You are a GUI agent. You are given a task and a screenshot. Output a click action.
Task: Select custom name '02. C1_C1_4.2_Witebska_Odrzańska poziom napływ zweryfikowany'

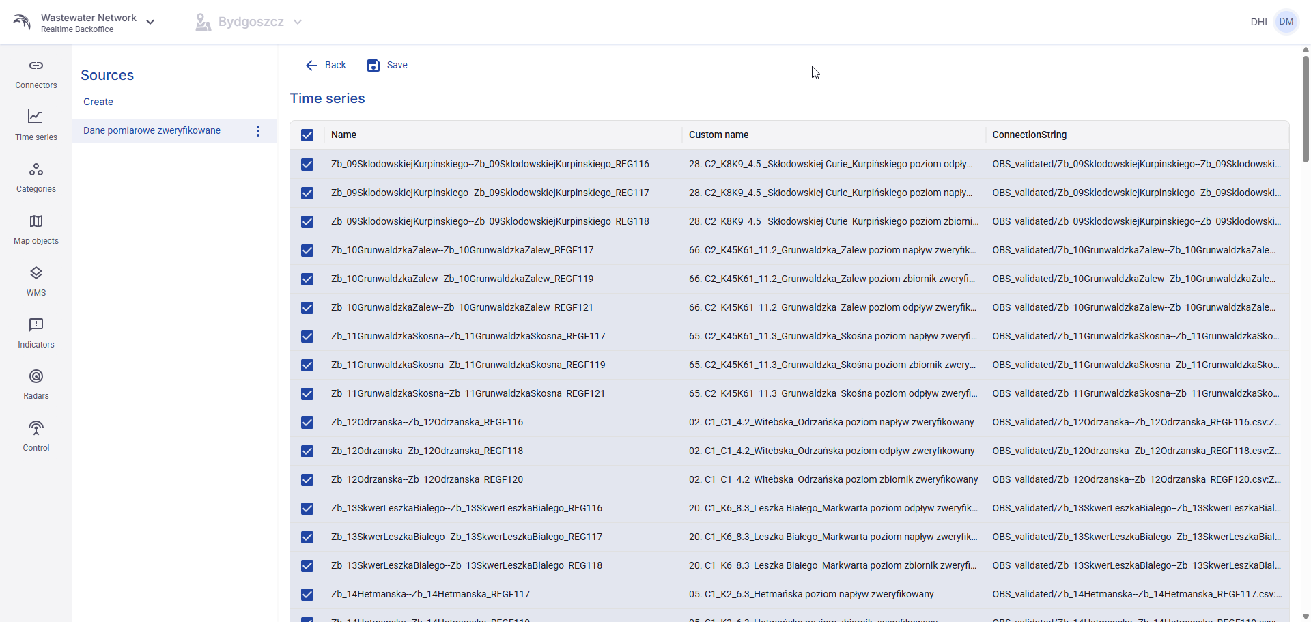tap(831, 422)
